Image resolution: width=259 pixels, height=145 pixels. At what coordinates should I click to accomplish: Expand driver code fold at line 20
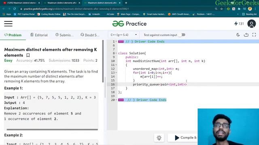(x=116, y=100)
